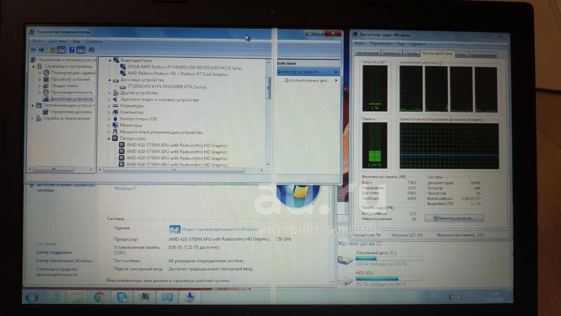The width and height of the screenshot is (561, 316).
Task: Open Internet Explorer from taskbar
Action: pos(54,297)
